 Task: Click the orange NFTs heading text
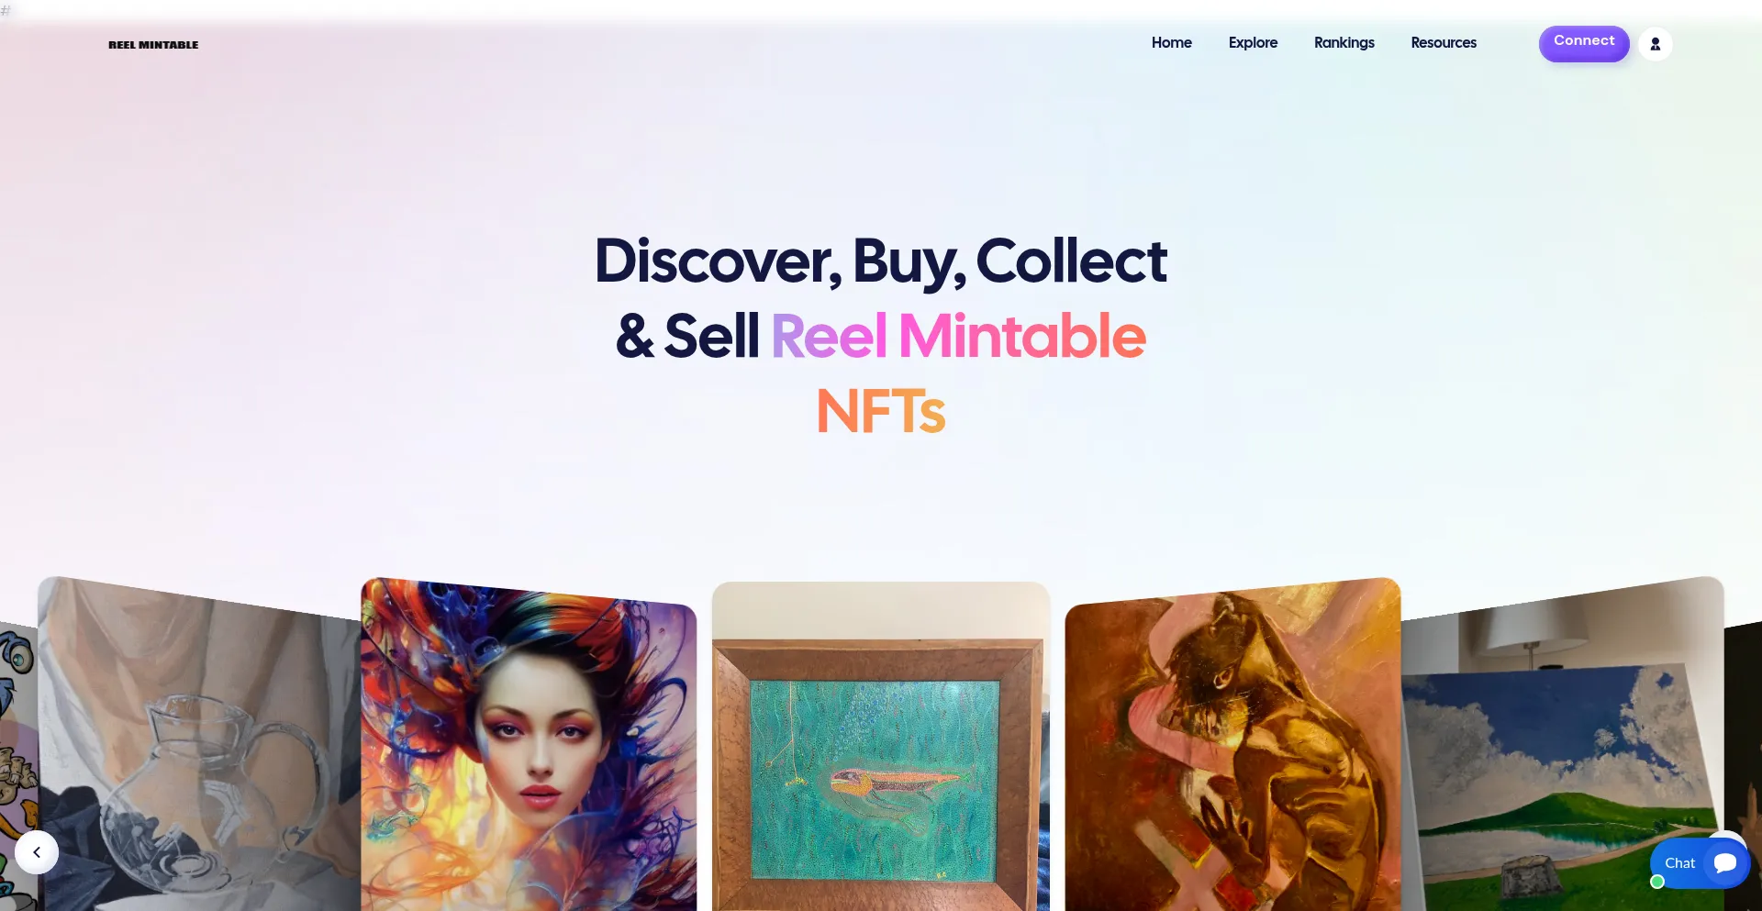click(881, 411)
